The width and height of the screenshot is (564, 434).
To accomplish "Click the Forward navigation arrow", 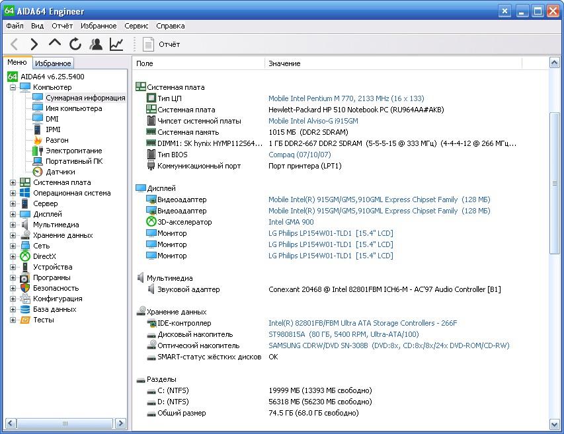I will 34,44.
